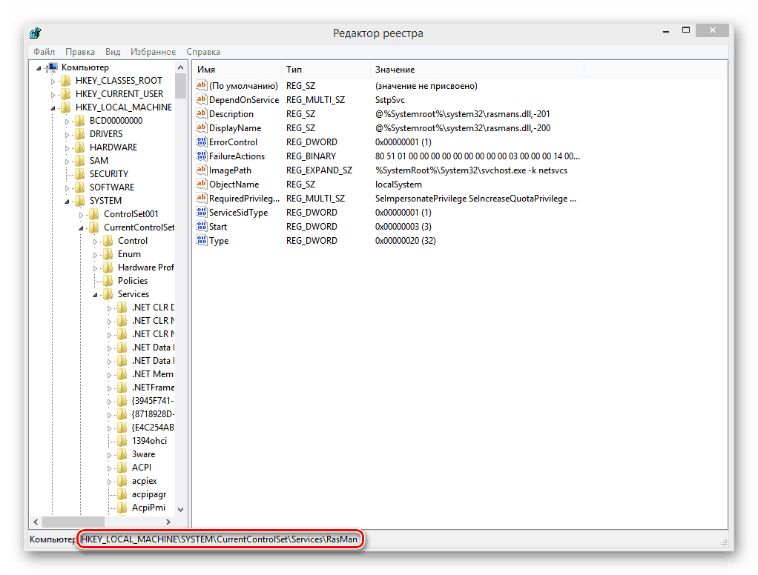The width and height of the screenshot is (758, 575).
Task: Click the icon of RequiredPrivileg... value
Action: click(202, 198)
